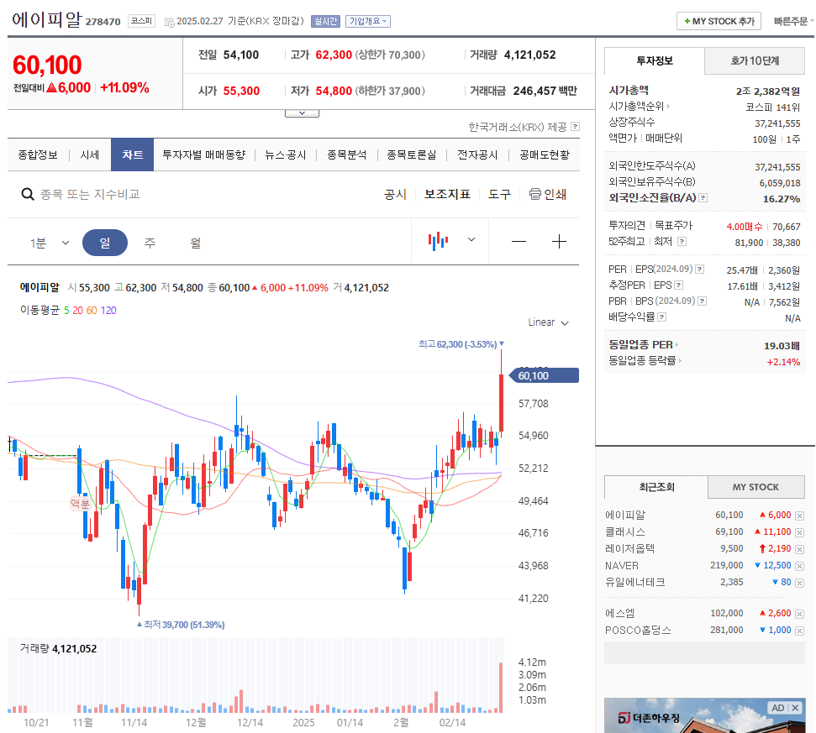Remove 유일에너테크 from recent list
The height and width of the screenshot is (733, 816).
tap(799, 583)
